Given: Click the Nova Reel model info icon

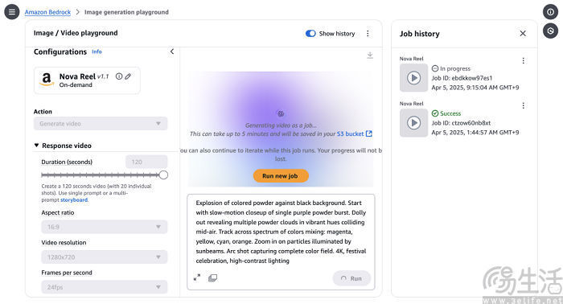Looking at the screenshot, I should tap(119, 76).
